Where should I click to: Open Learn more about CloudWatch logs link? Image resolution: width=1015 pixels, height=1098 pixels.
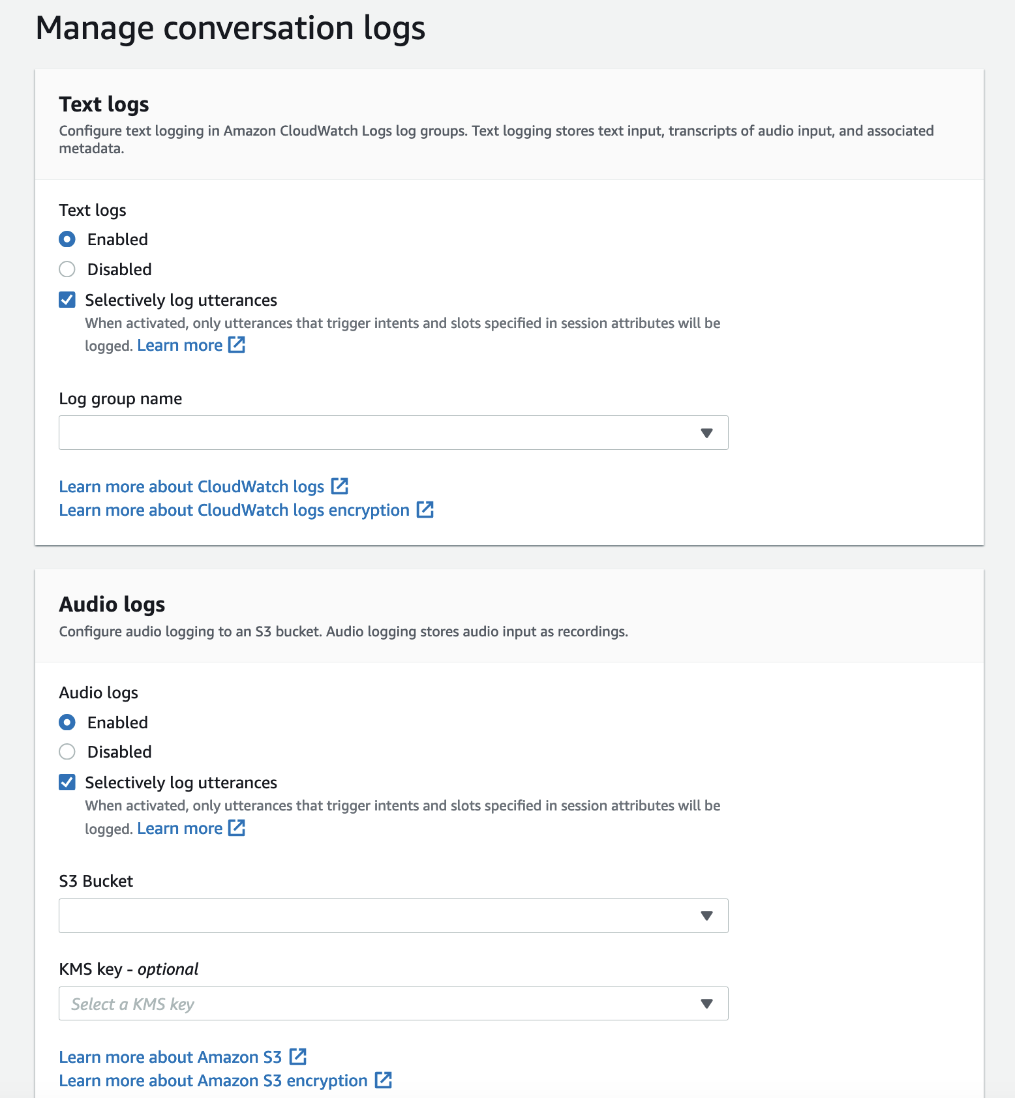click(191, 487)
